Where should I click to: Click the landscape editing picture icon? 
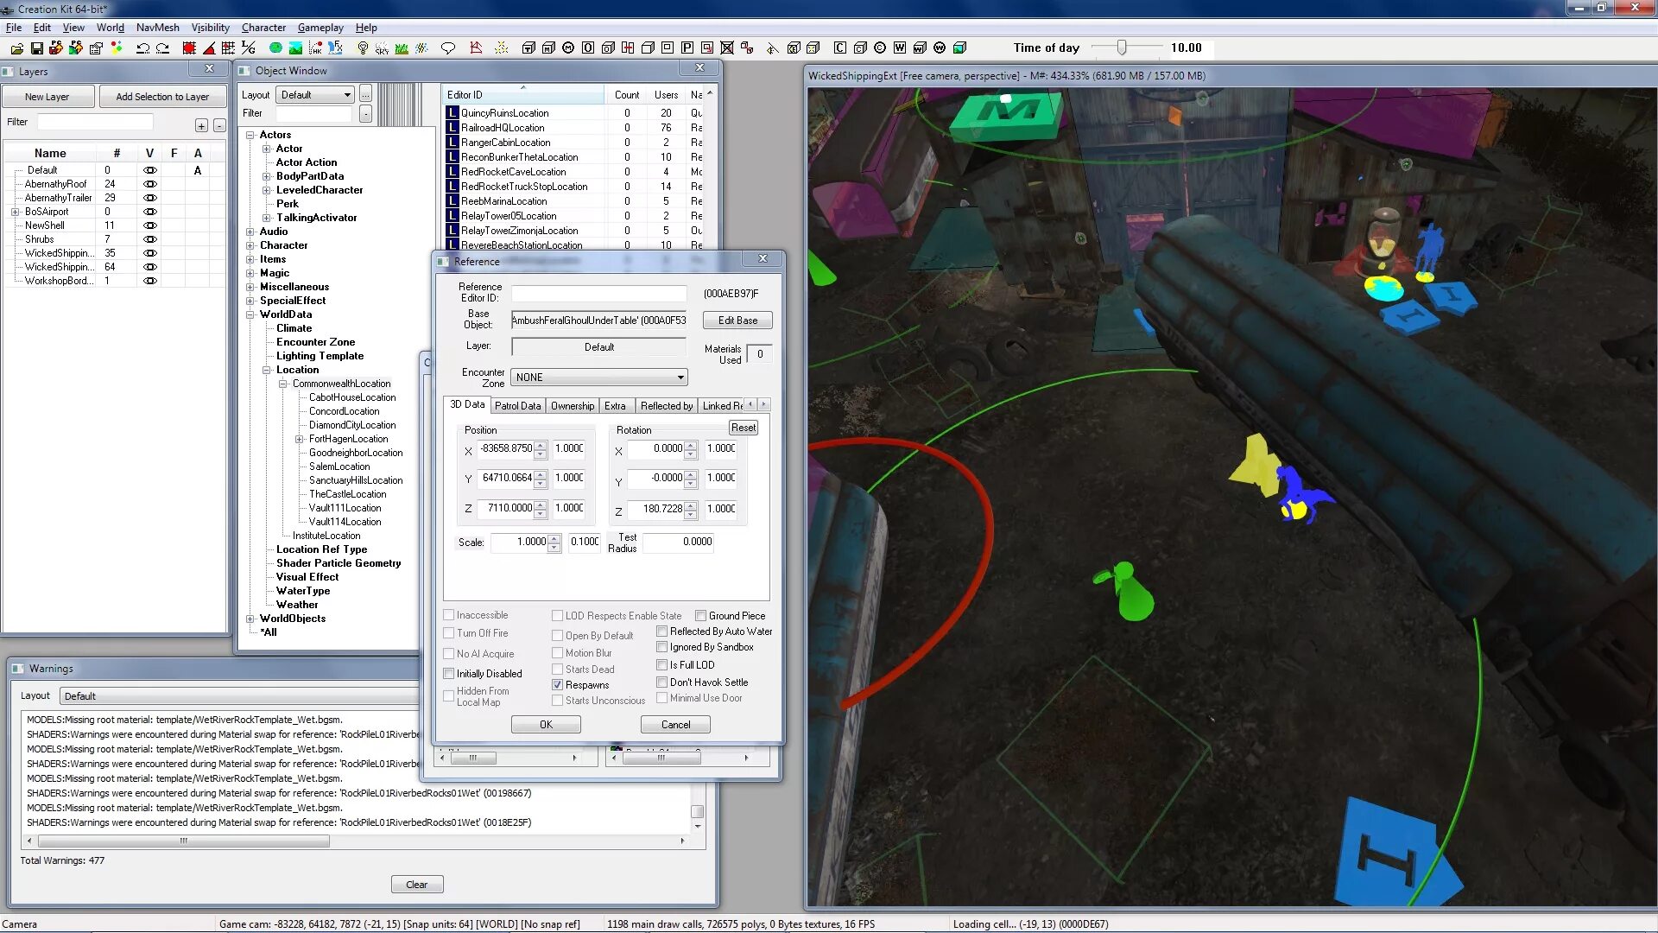tap(295, 48)
